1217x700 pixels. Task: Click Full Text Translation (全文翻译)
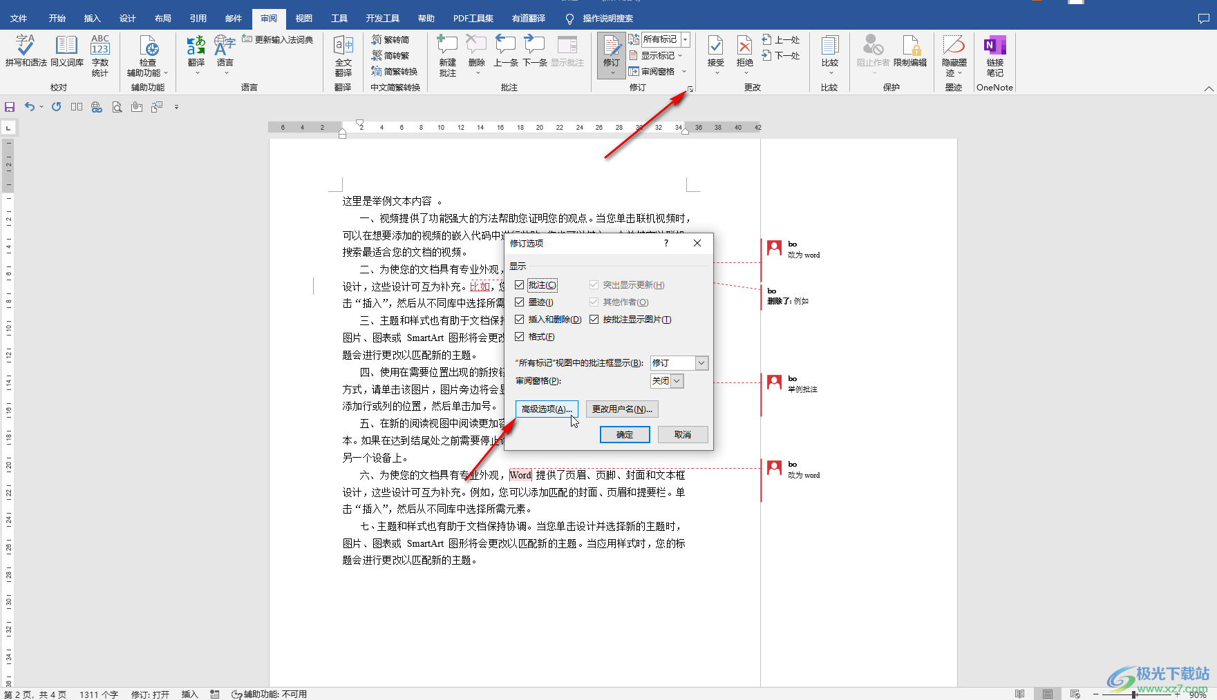click(343, 55)
